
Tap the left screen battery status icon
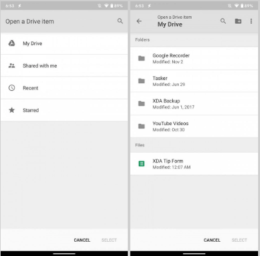pos(112,6)
